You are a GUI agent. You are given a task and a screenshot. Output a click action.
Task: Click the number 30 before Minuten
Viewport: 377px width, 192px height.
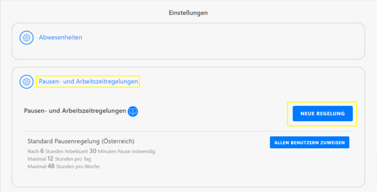[93, 151]
